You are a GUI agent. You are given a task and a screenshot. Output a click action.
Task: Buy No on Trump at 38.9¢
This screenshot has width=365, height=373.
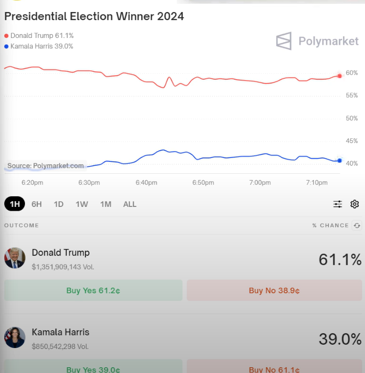point(274,290)
